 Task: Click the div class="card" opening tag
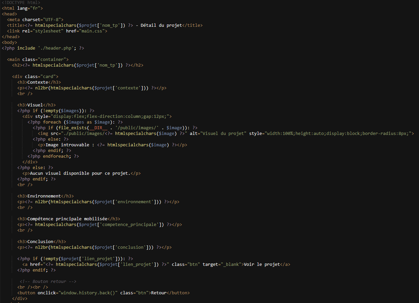(35, 77)
